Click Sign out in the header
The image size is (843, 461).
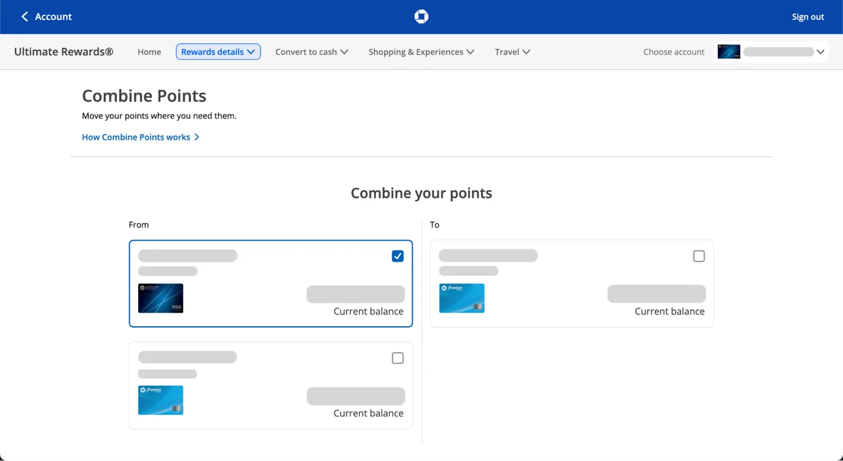pyautogui.click(x=808, y=17)
